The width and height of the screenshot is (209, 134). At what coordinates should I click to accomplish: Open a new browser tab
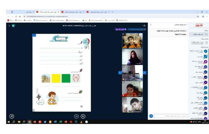tap(113, 12)
